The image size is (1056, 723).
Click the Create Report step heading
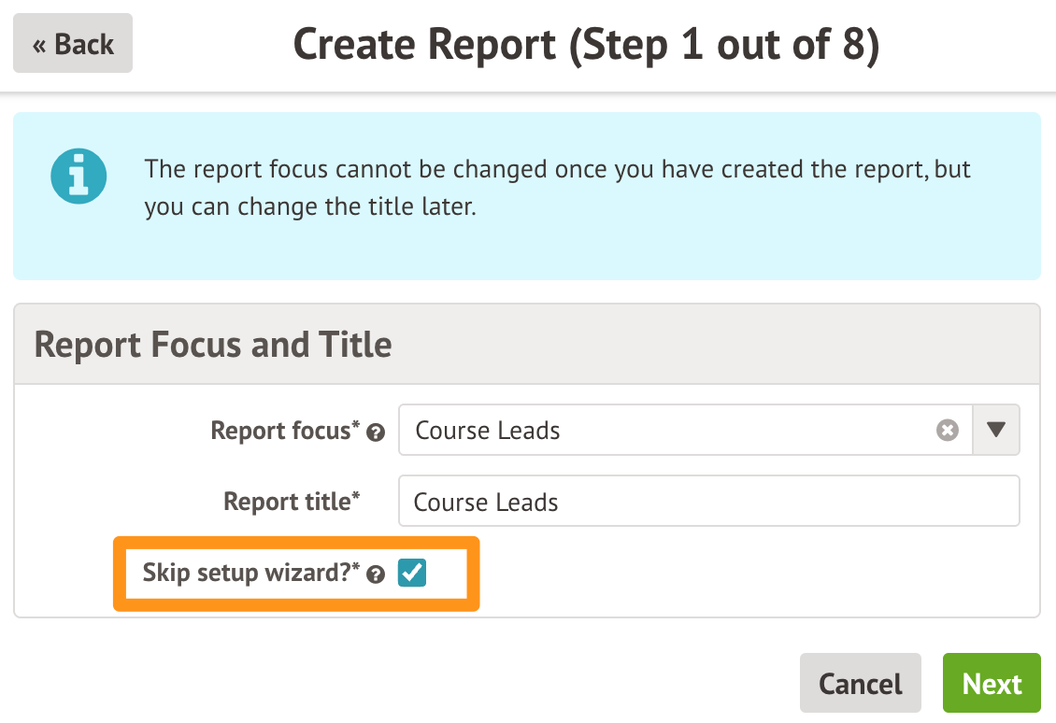point(586,45)
